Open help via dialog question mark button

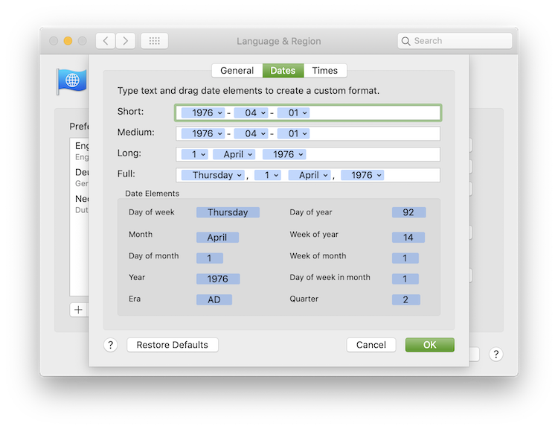point(111,345)
